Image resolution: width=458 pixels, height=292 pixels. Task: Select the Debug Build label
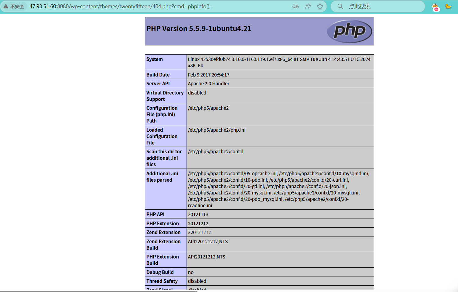click(160, 272)
